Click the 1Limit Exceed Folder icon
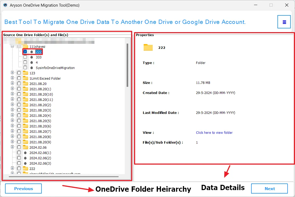This screenshot has height=197, width=295. point(26,78)
